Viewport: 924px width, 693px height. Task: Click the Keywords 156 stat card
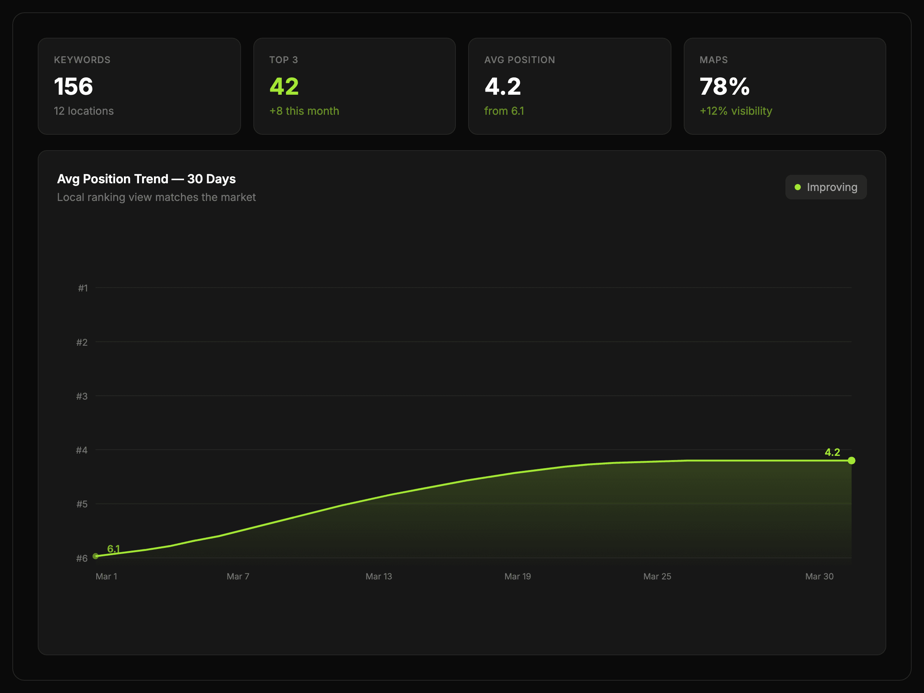(x=139, y=86)
